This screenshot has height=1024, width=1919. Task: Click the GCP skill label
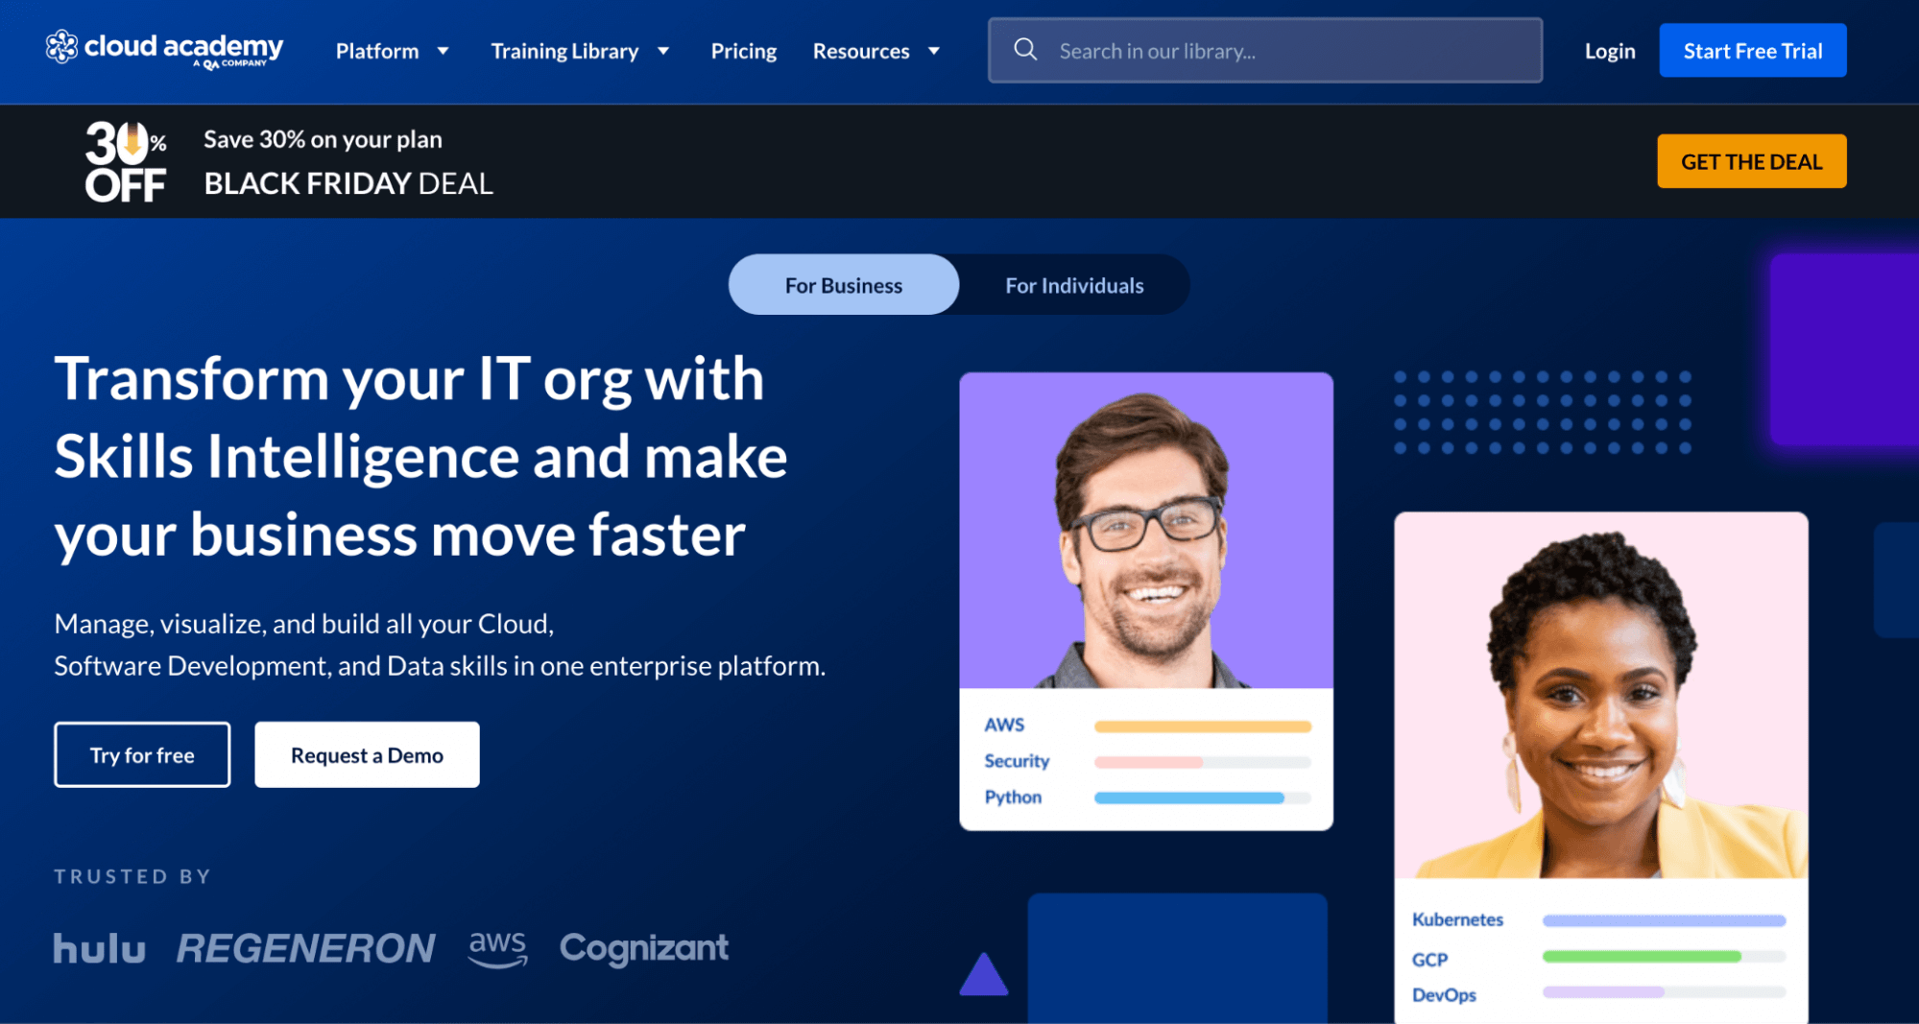pos(1429,960)
